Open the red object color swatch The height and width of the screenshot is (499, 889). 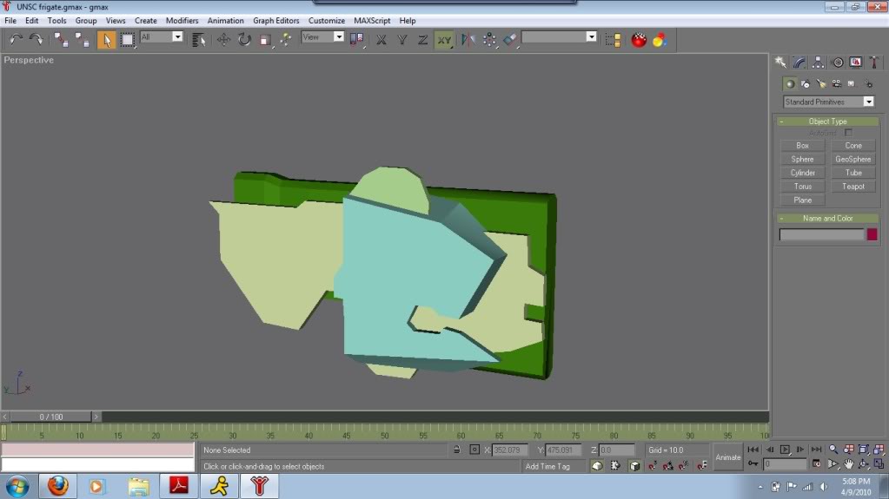click(872, 234)
